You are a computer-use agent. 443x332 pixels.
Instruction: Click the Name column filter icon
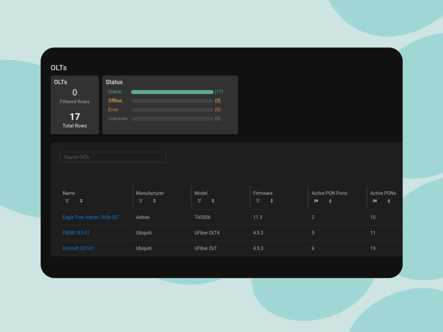(67, 201)
